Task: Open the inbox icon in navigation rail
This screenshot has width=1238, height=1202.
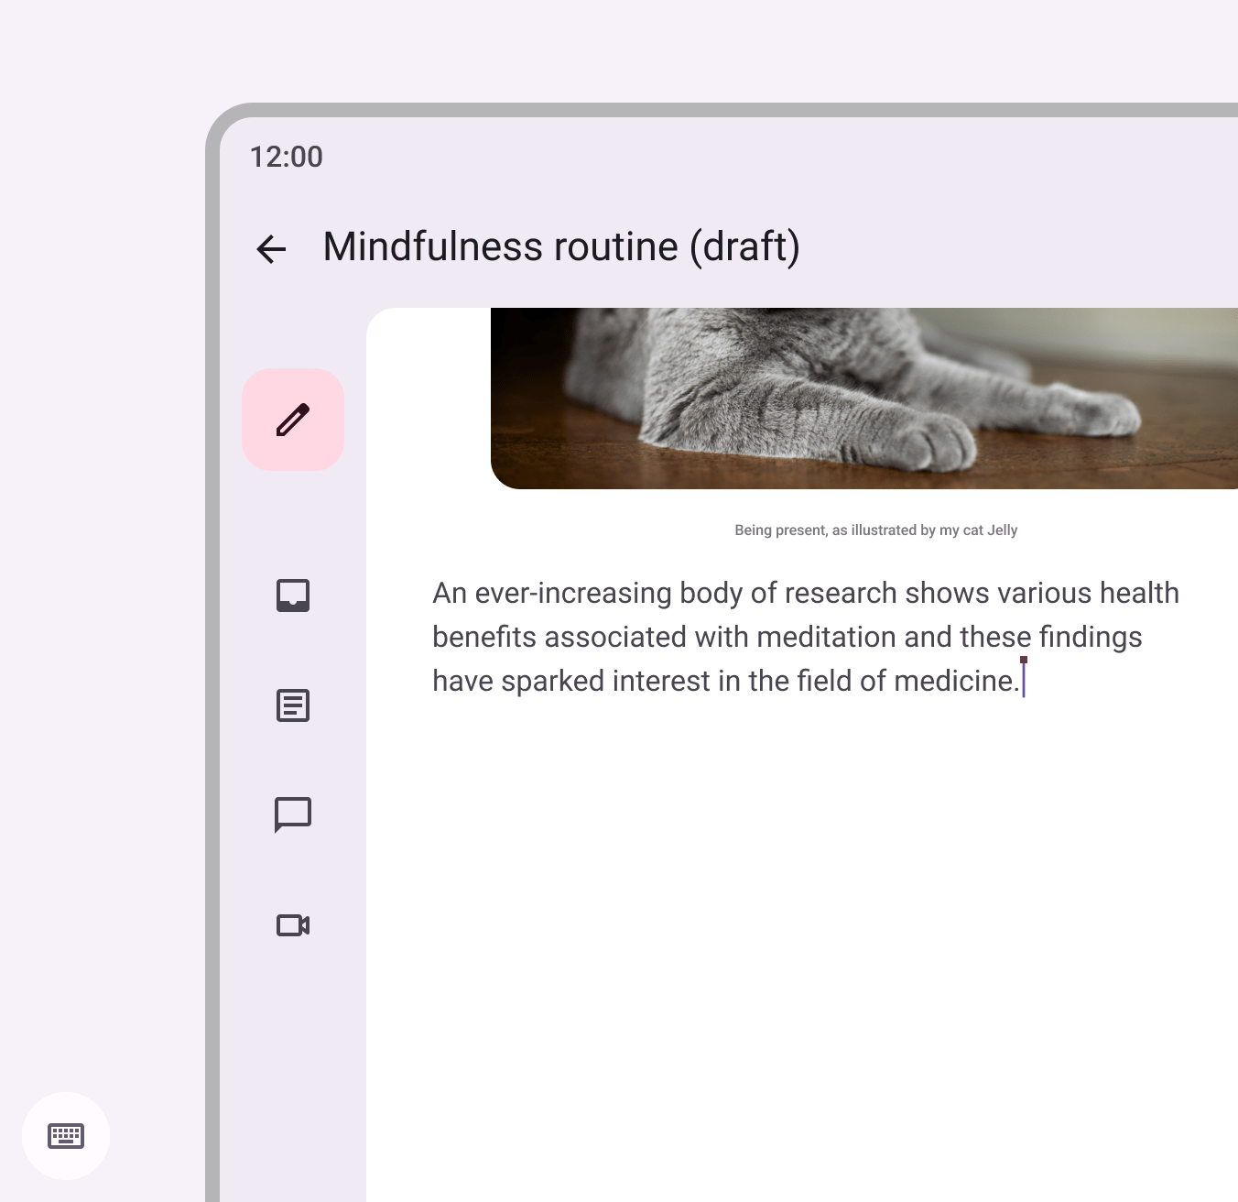Action: point(293,596)
